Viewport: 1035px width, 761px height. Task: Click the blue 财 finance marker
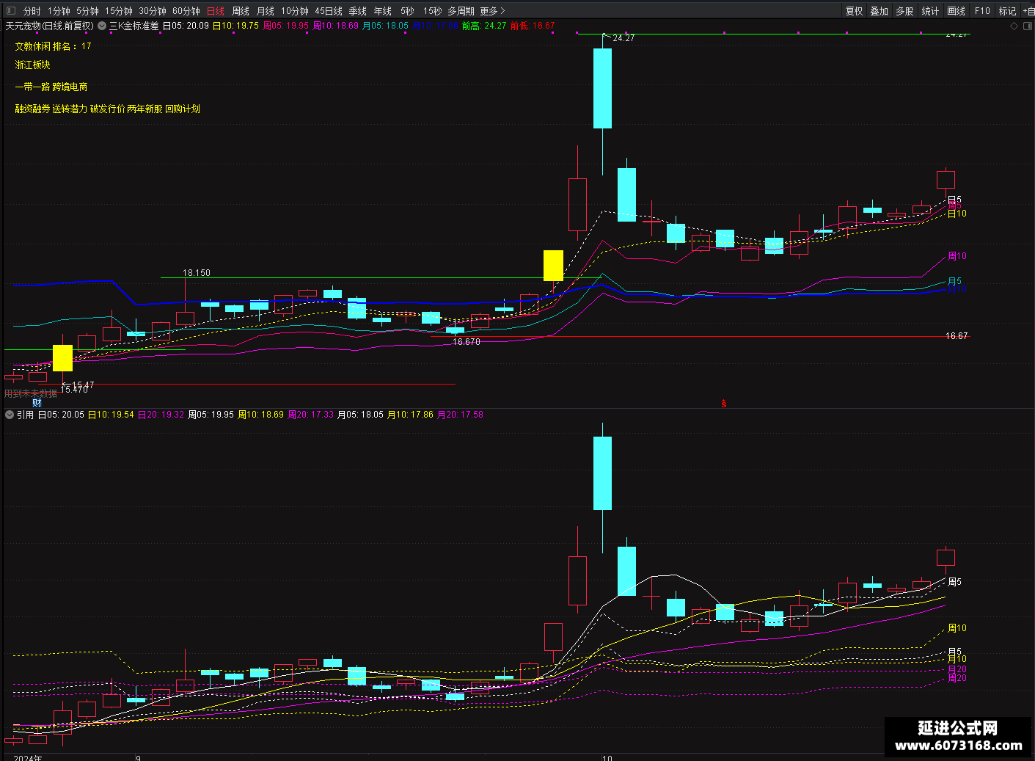coord(37,403)
